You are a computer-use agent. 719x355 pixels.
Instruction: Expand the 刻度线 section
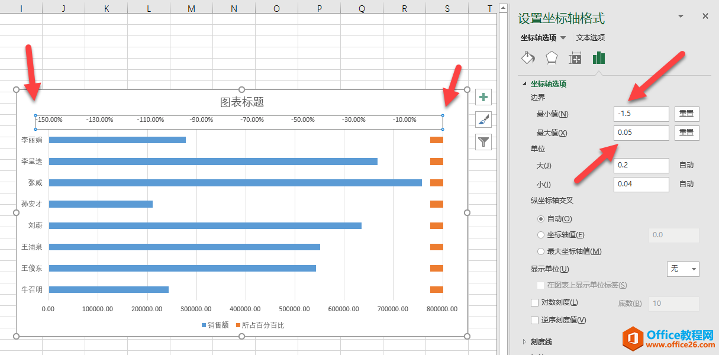click(x=524, y=341)
